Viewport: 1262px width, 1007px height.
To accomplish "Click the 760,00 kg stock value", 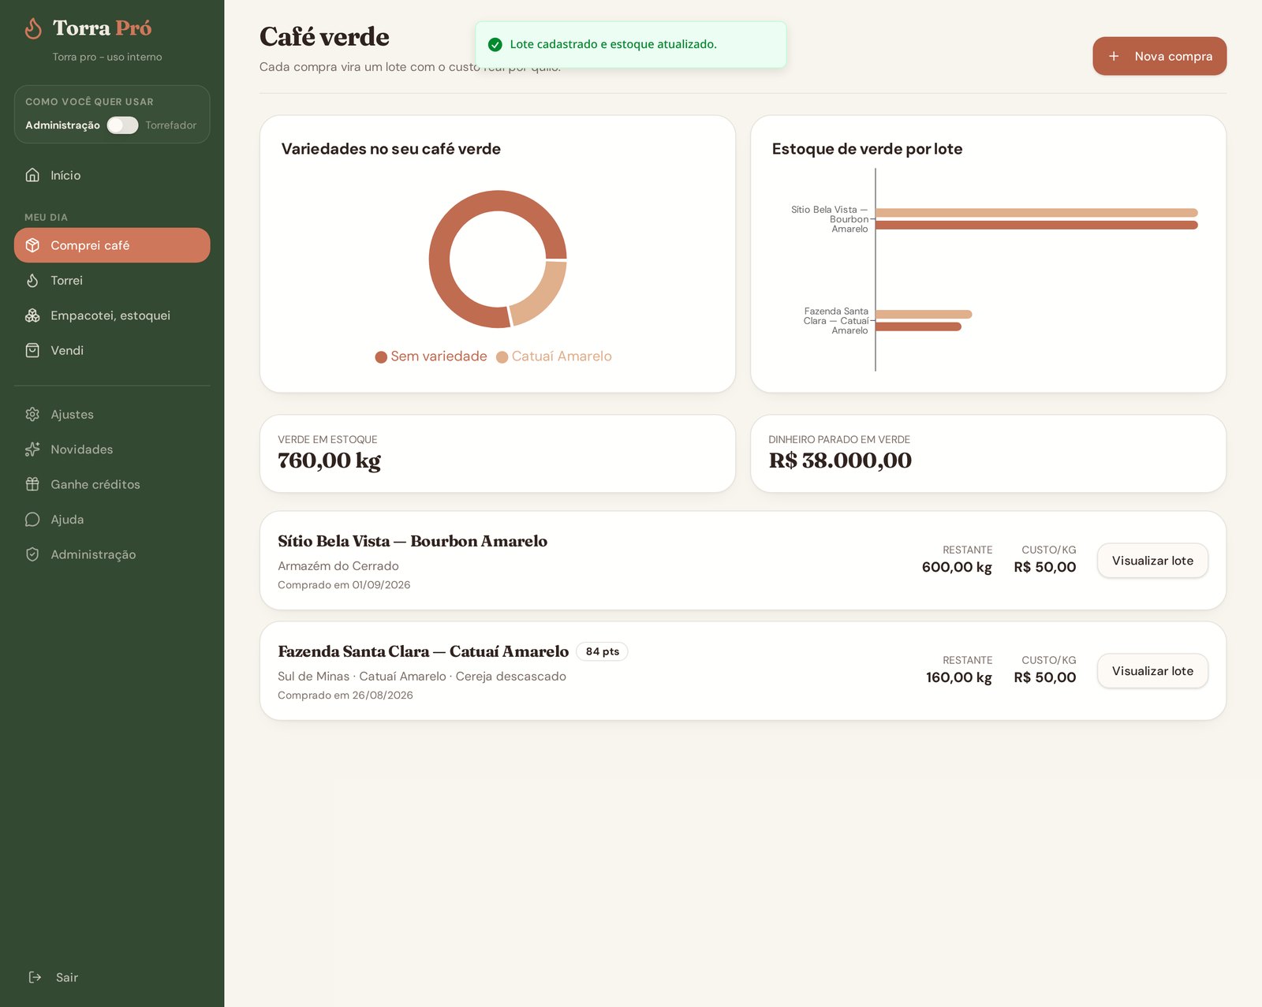I will pos(329,461).
